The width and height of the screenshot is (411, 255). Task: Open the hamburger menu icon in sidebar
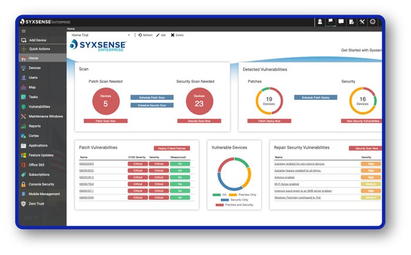pos(23,31)
